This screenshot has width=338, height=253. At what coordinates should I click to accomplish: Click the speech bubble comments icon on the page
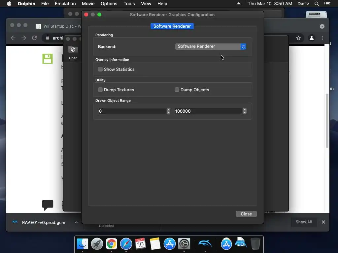(48, 205)
